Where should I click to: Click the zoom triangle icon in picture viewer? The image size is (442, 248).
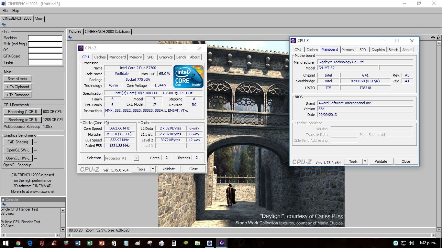pos(438,38)
